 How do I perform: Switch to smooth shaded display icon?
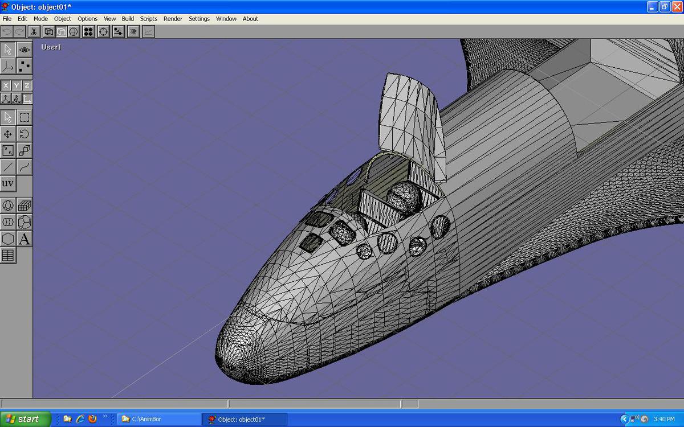(74, 32)
